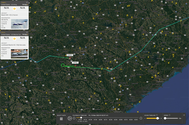This screenshot has width=189, height=125.
Task: Click the Zoom Timeline slider handle
Action: pos(158,118)
